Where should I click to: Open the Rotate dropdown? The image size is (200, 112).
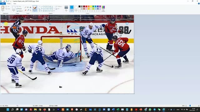coord(20,11)
